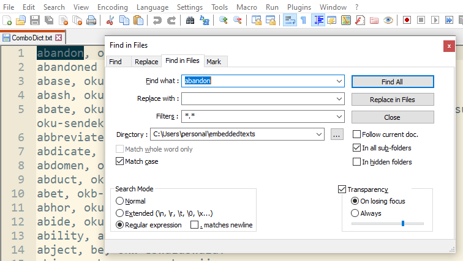Click the Find binoculars icon

pyautogui.click(x=190, y=20)
